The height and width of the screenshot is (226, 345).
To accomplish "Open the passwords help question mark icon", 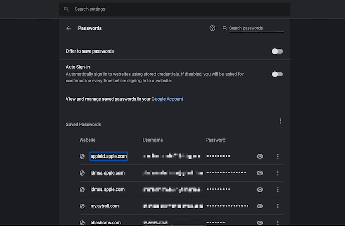I will click(x=212, y=28).
